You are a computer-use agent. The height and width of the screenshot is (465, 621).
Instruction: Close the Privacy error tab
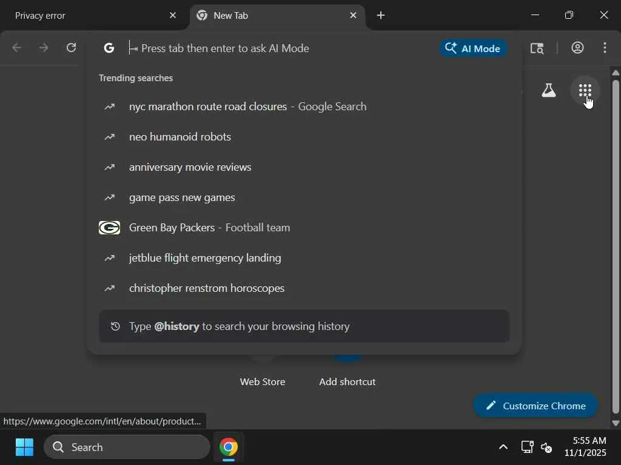tap(173, 15)
